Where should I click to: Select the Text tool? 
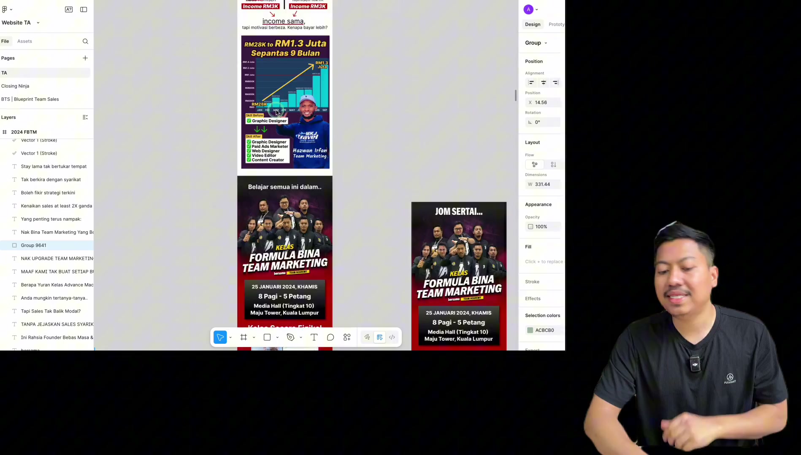coord(314,337)
